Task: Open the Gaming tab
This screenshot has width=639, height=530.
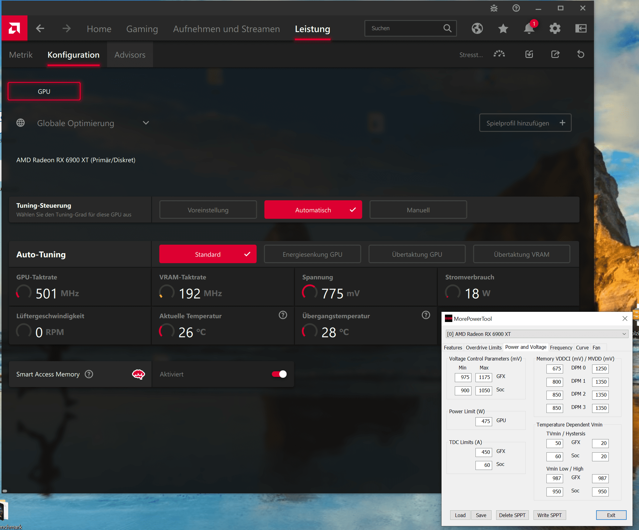Action: pyautogui.click(x=142, y=29)
